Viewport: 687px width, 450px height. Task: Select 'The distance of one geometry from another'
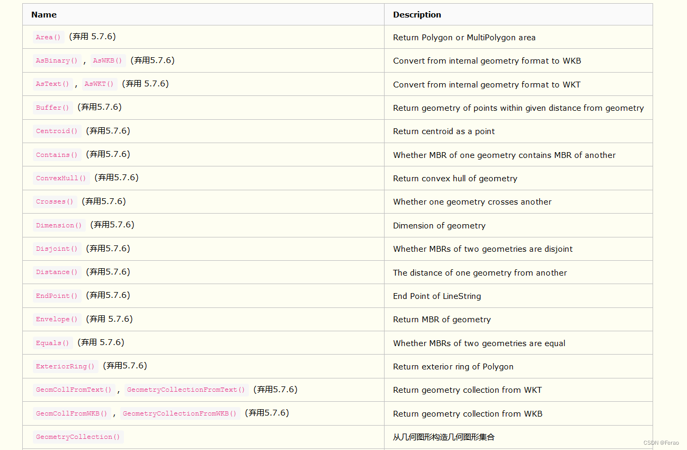[x=480, y=273]
